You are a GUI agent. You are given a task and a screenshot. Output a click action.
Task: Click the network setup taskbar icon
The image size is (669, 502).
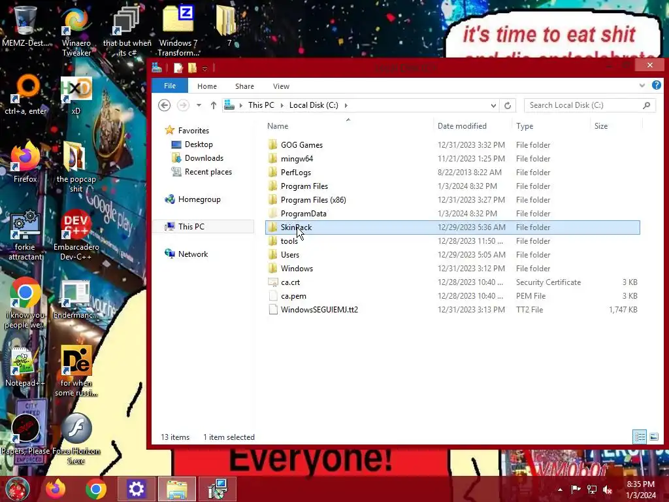pos(218,489)
